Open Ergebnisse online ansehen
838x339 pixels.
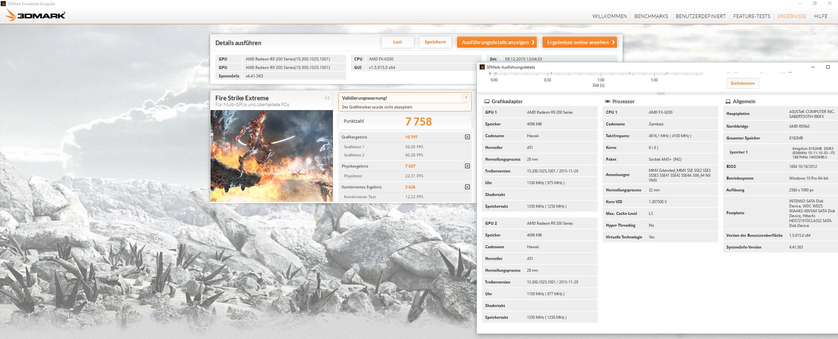pos(580,42)
